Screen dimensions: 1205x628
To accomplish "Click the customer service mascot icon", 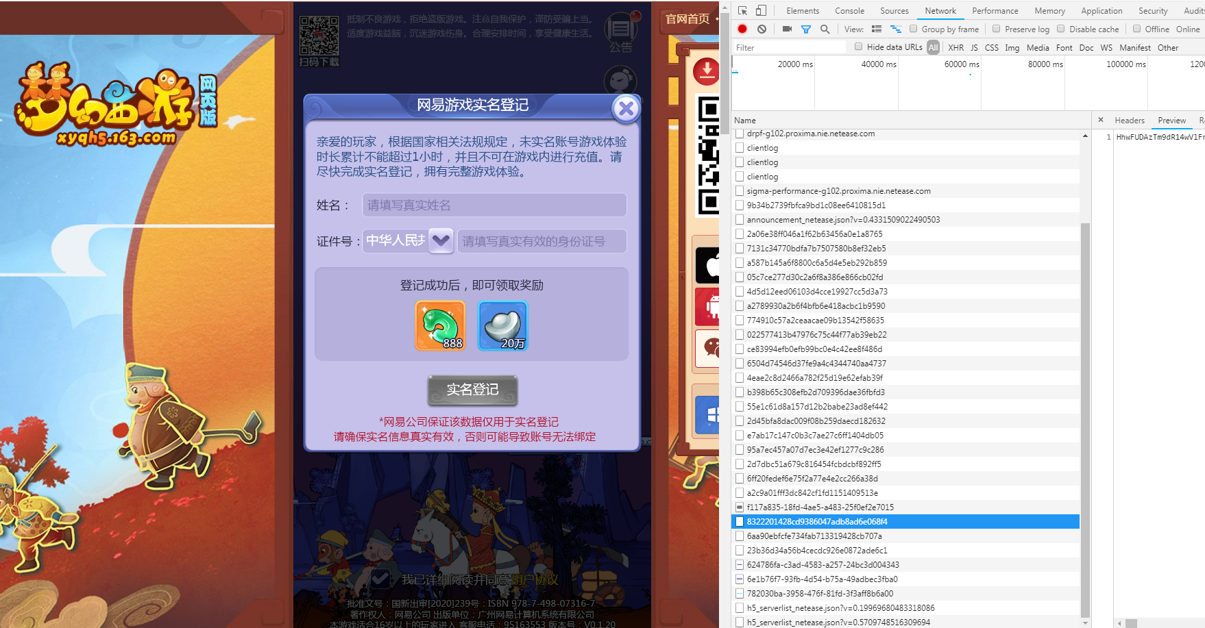I will click(621, 81).
